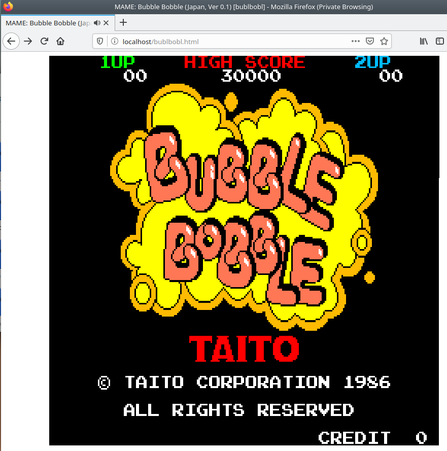Click the 2UP score 00
The width and height of the screenshot is (447, 451).
[391, 76]
